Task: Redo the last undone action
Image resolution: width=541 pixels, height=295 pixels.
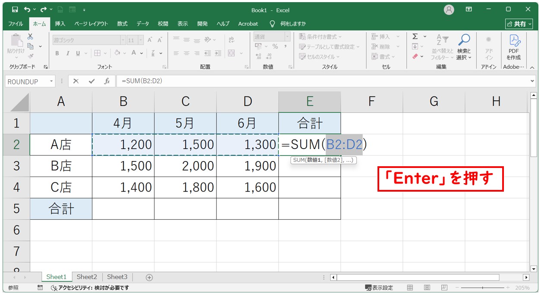Action: (x=44, y=9)
